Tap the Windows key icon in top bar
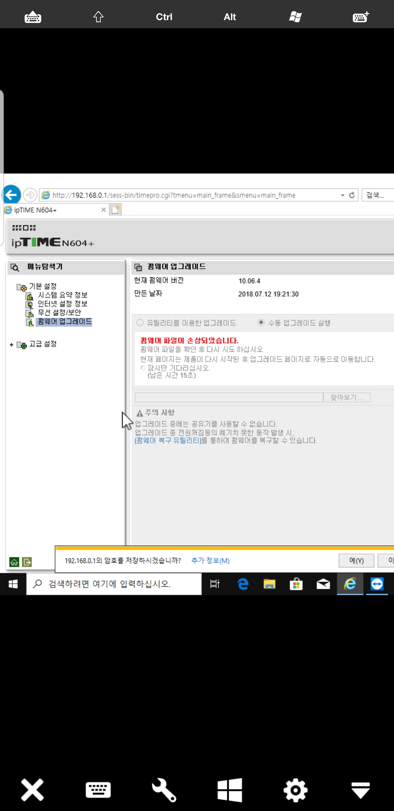 click(x=295, y=17)
